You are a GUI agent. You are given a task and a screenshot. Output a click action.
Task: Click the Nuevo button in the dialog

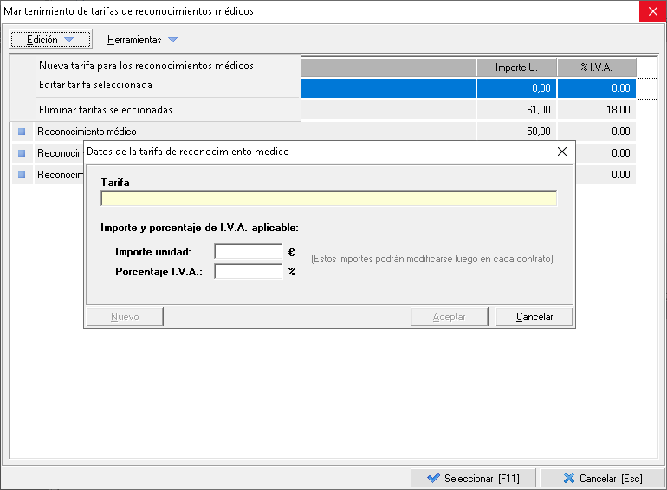(125, 317)
